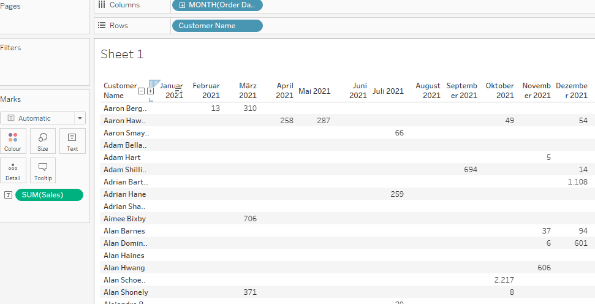This screenshot has width=595, height=304.
Task: Select the Customer Name pill in Rows
Action: coord(217,26)
